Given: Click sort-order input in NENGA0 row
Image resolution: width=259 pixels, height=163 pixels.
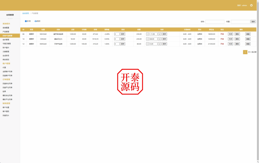Looking at the screenshot, I should 117,44.
